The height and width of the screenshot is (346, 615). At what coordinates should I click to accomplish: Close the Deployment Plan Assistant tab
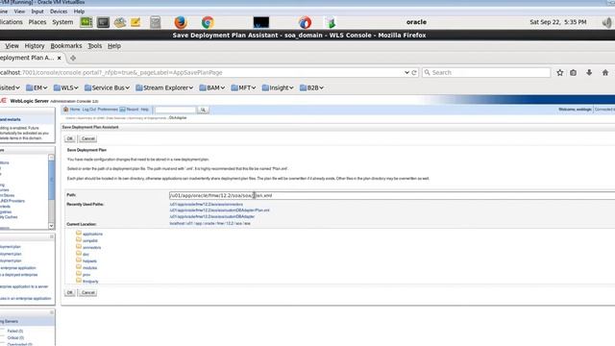(59, 58)
